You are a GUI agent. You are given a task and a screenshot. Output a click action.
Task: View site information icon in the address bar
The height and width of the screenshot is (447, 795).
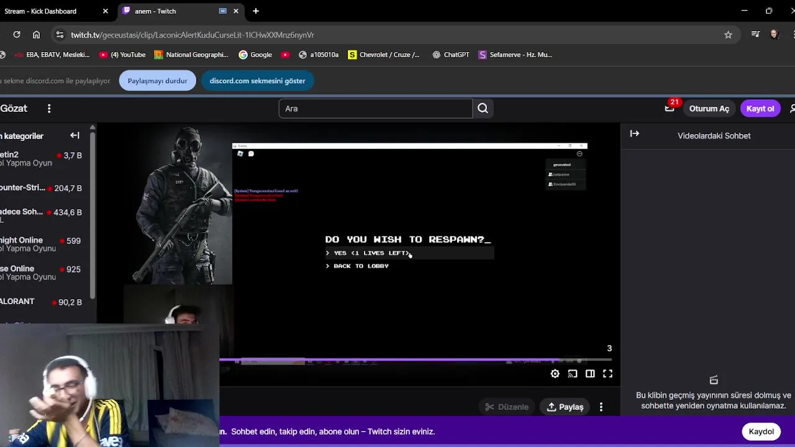pyautogui.click(x=59, y=35)
